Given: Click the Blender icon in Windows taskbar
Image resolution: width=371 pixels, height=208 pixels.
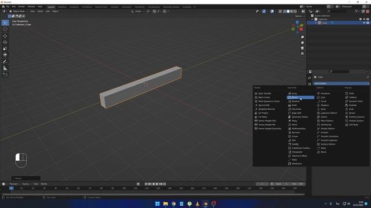Looking at the screenshot, I should point(205,204).
